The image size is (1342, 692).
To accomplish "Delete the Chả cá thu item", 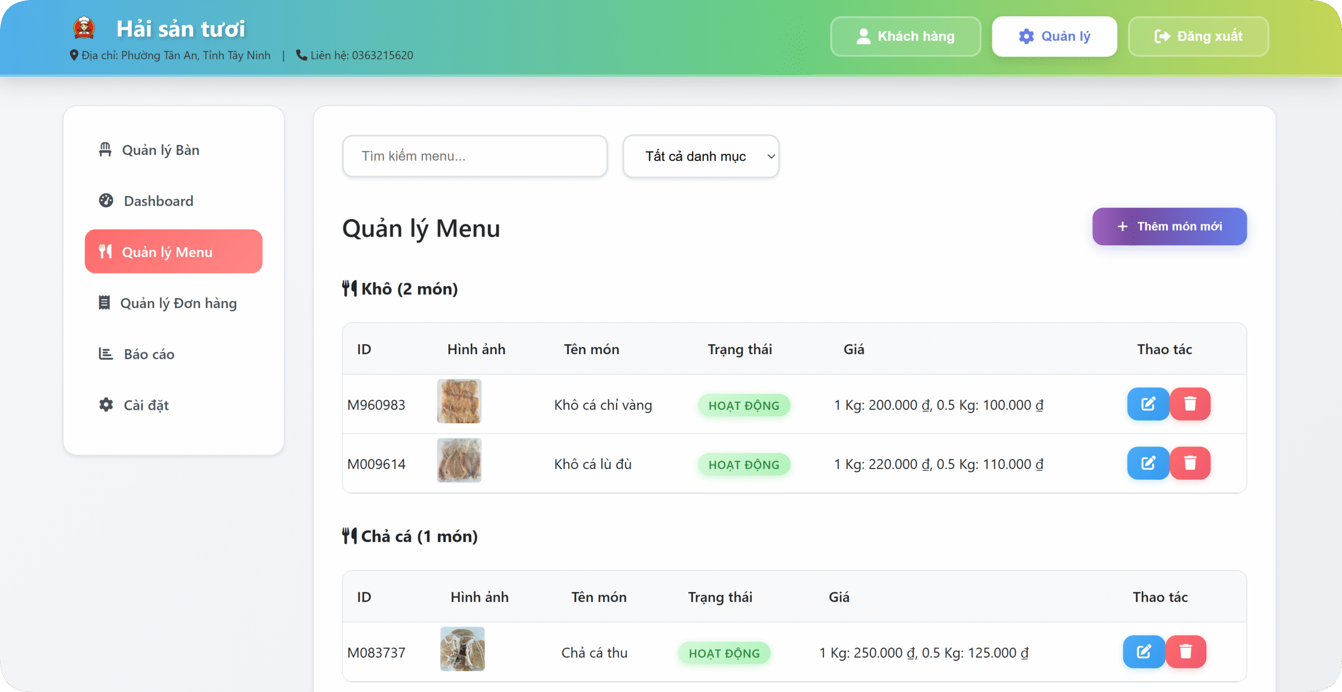I will (1186, 652).
